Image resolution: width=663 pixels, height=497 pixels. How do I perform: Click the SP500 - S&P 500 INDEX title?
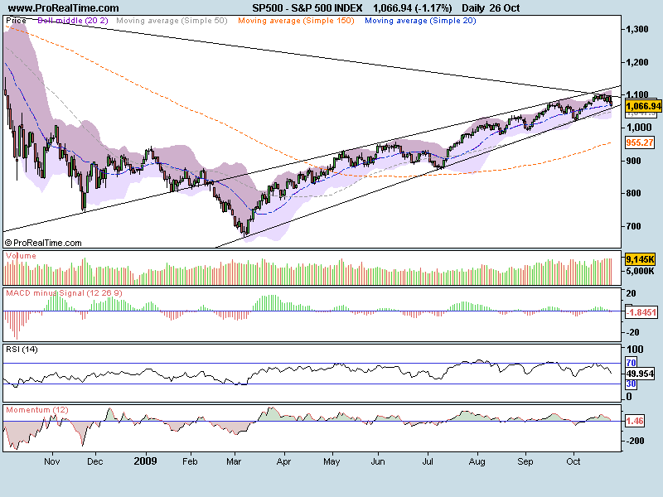point(307,8)
